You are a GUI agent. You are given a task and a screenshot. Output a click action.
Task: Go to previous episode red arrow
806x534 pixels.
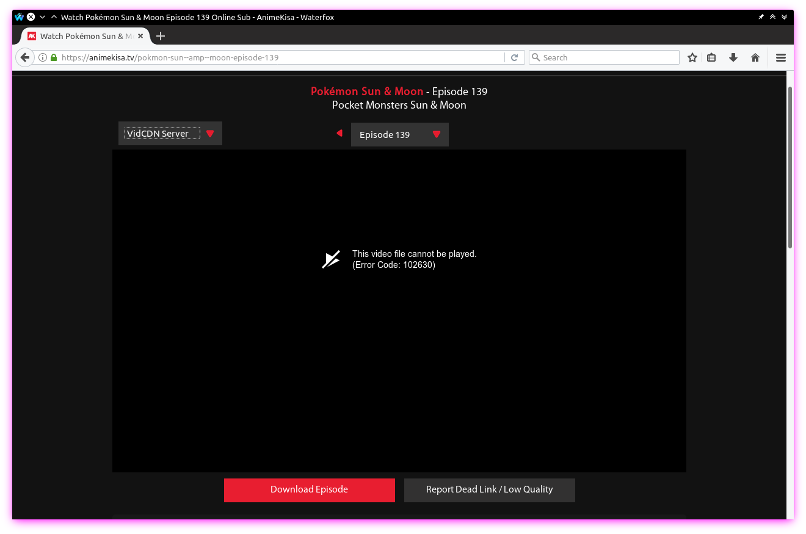pyautogui.click(x=339, y=133)
